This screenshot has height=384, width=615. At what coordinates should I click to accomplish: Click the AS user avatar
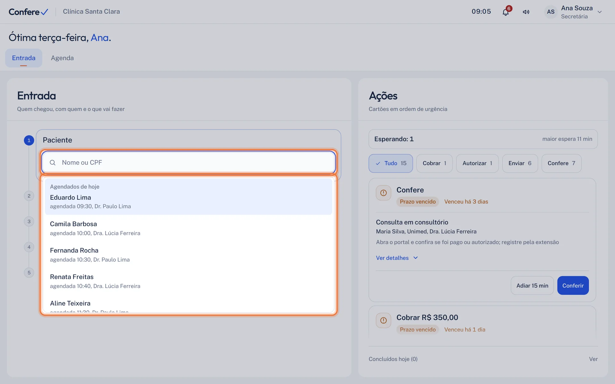click(x=551, y=12)
